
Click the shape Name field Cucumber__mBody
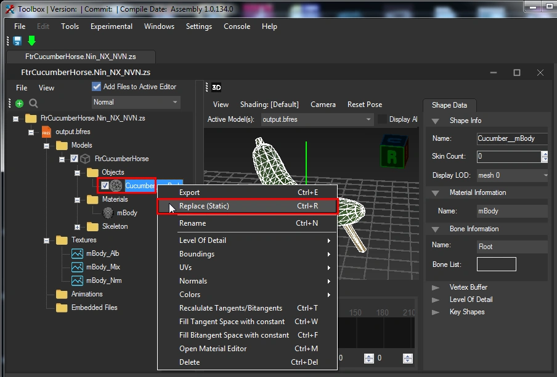coord(512,138)
